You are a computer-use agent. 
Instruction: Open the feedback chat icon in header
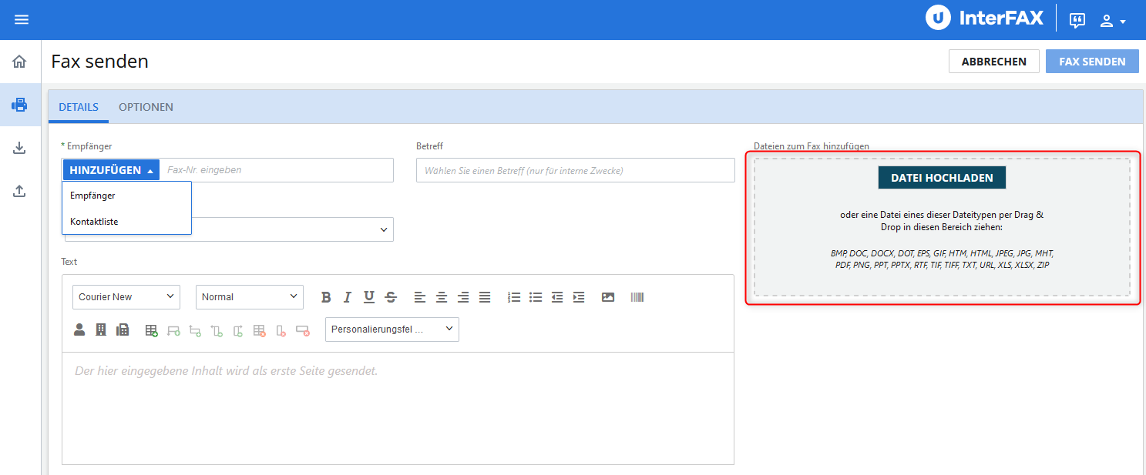(1077, 21)
